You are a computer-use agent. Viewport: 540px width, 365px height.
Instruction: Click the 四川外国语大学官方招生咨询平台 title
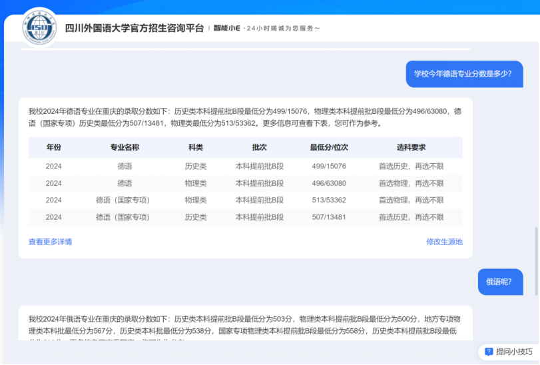(135, 28)
